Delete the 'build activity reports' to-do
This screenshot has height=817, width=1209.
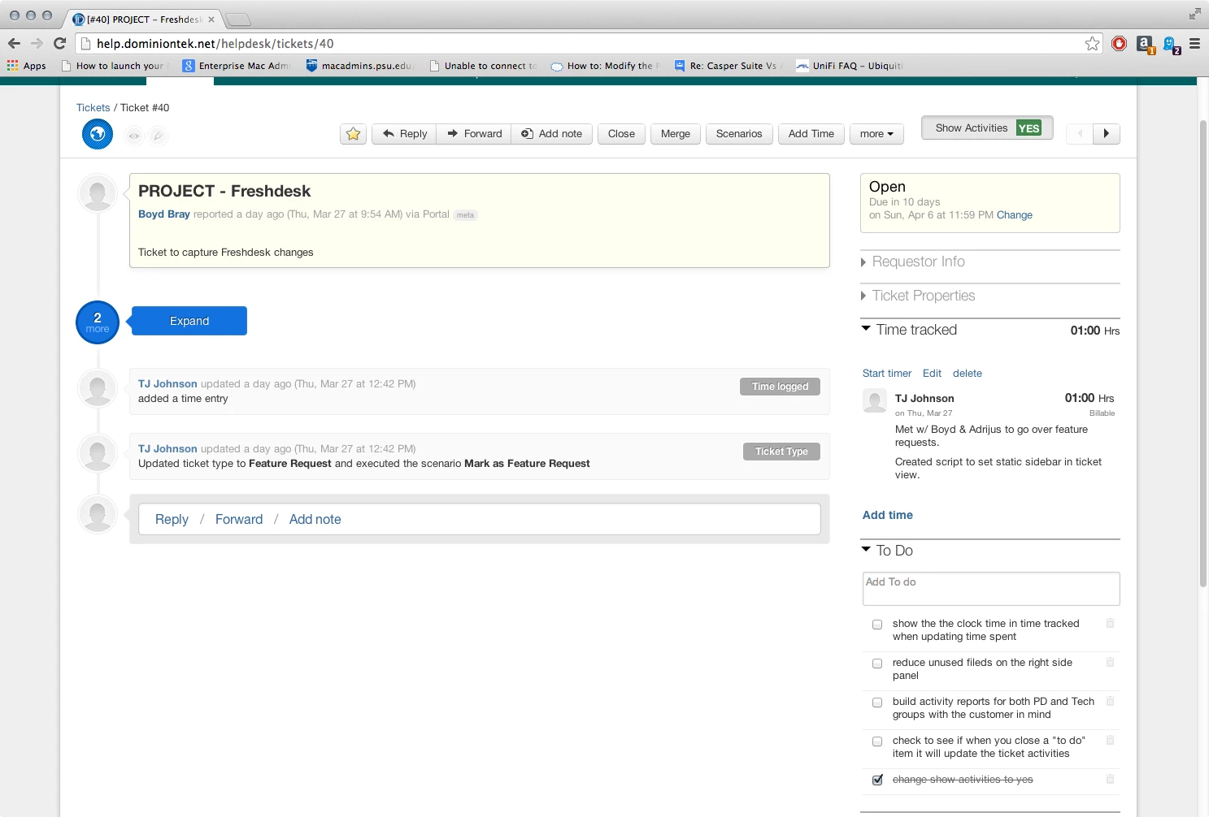pos(1110,702)
